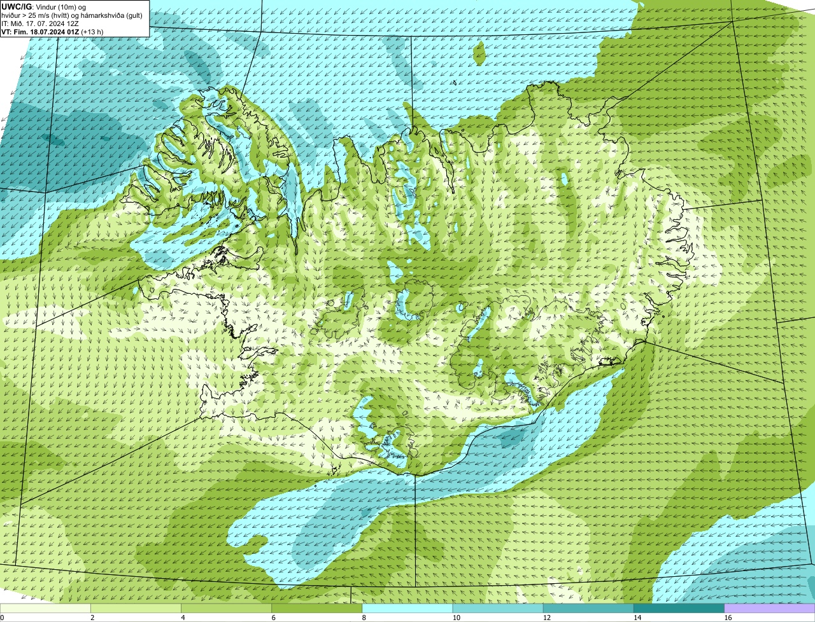Screen dimensions: 815x622
Task: Click the "IT: Mið. 17. 07. 2024 12Z" line
Action: pyautogui.click(x=40, y=23)
